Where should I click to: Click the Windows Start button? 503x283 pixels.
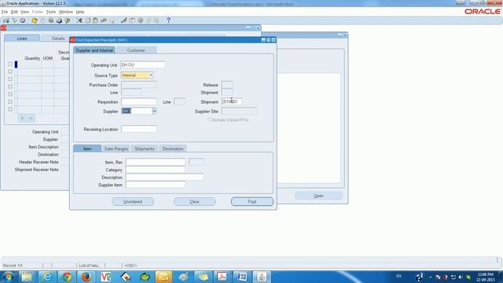8,277
